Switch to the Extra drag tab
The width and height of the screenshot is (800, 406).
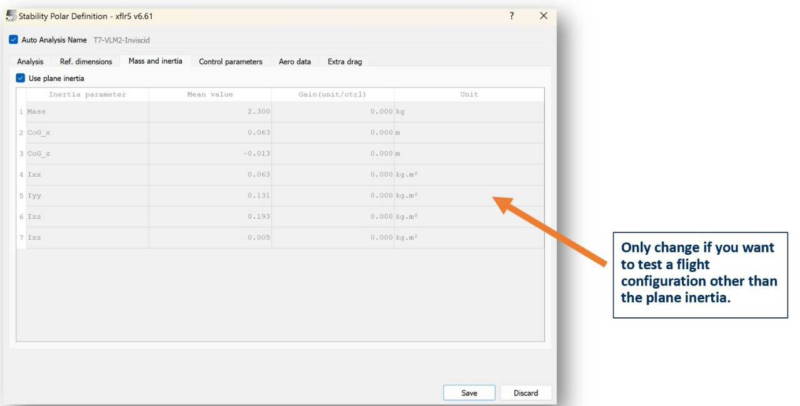(344, 61)
